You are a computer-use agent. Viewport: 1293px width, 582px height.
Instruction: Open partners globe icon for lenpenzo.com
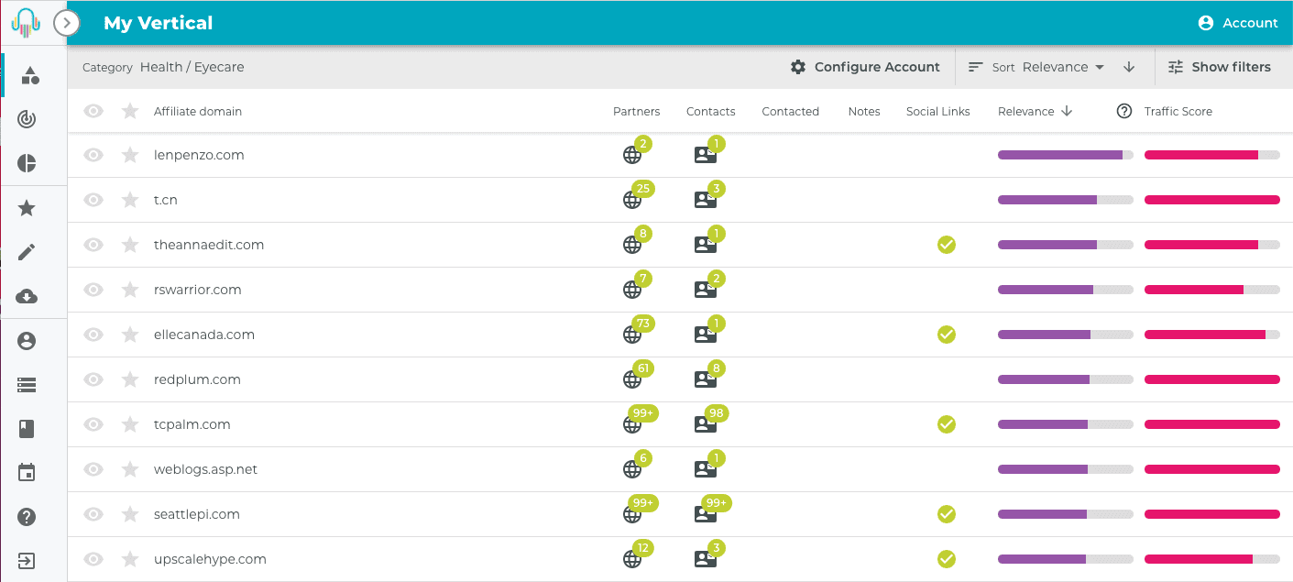click(x=632, y=155)
